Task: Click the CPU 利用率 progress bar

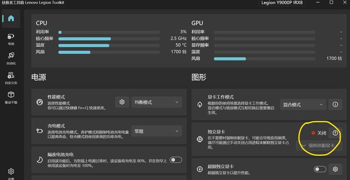Action: click(x=109, y=32)
